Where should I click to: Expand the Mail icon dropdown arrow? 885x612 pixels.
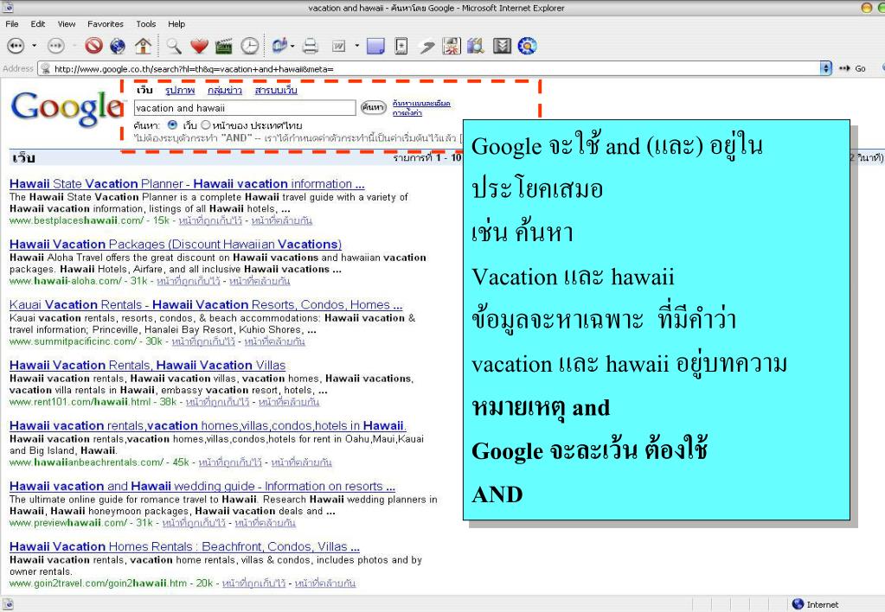292,46
